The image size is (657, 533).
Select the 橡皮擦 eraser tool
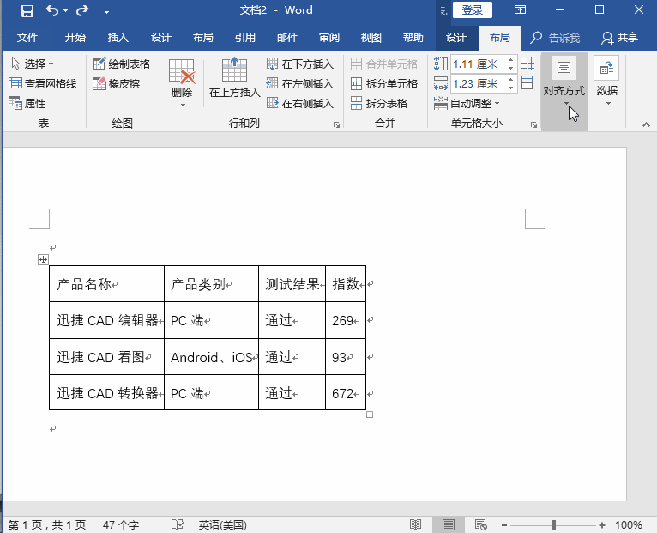point(117,83)
